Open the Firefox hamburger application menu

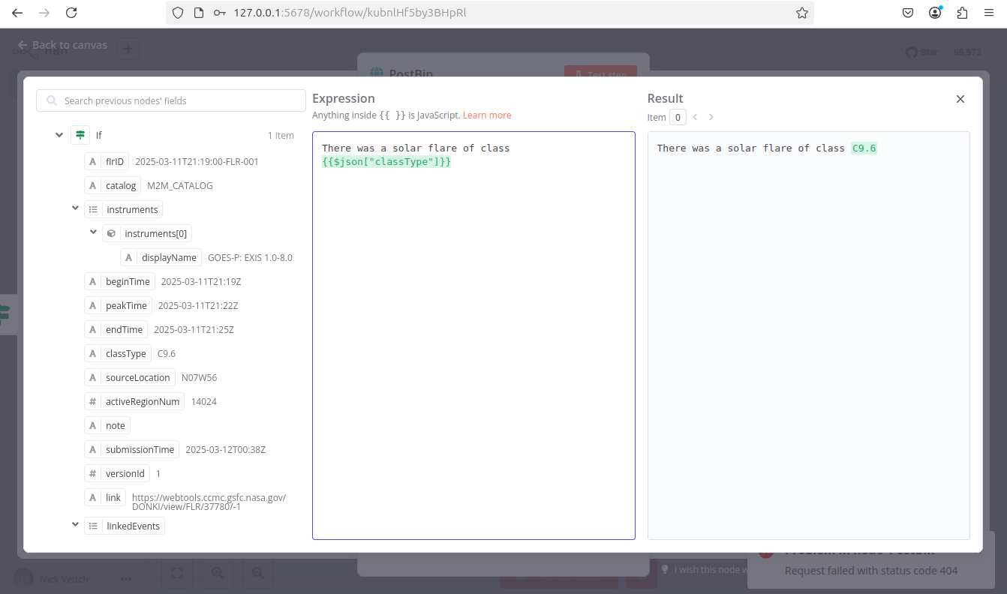tap(988, 13)
